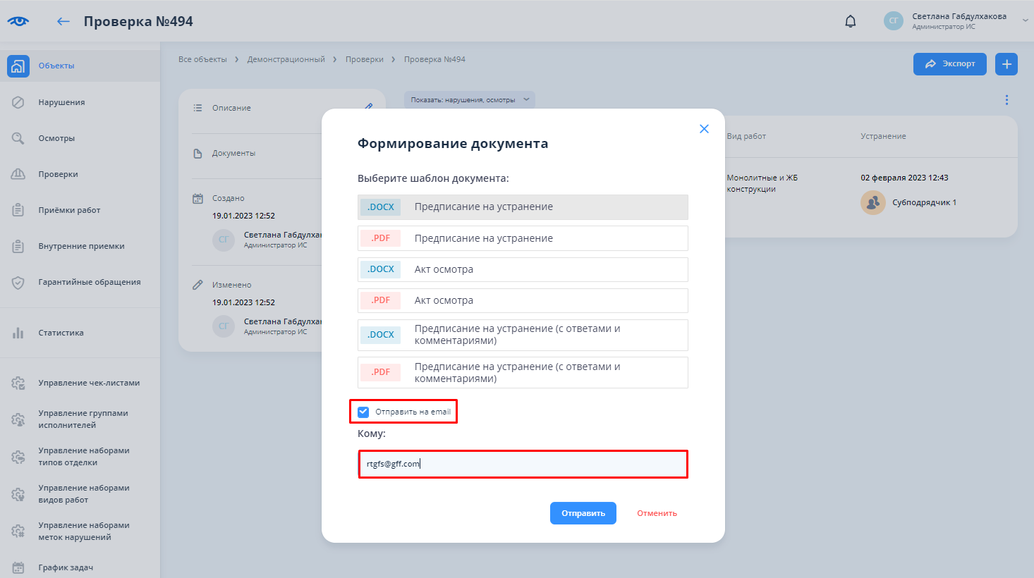Expand the user profile menu chevron

pos(1025,21)
